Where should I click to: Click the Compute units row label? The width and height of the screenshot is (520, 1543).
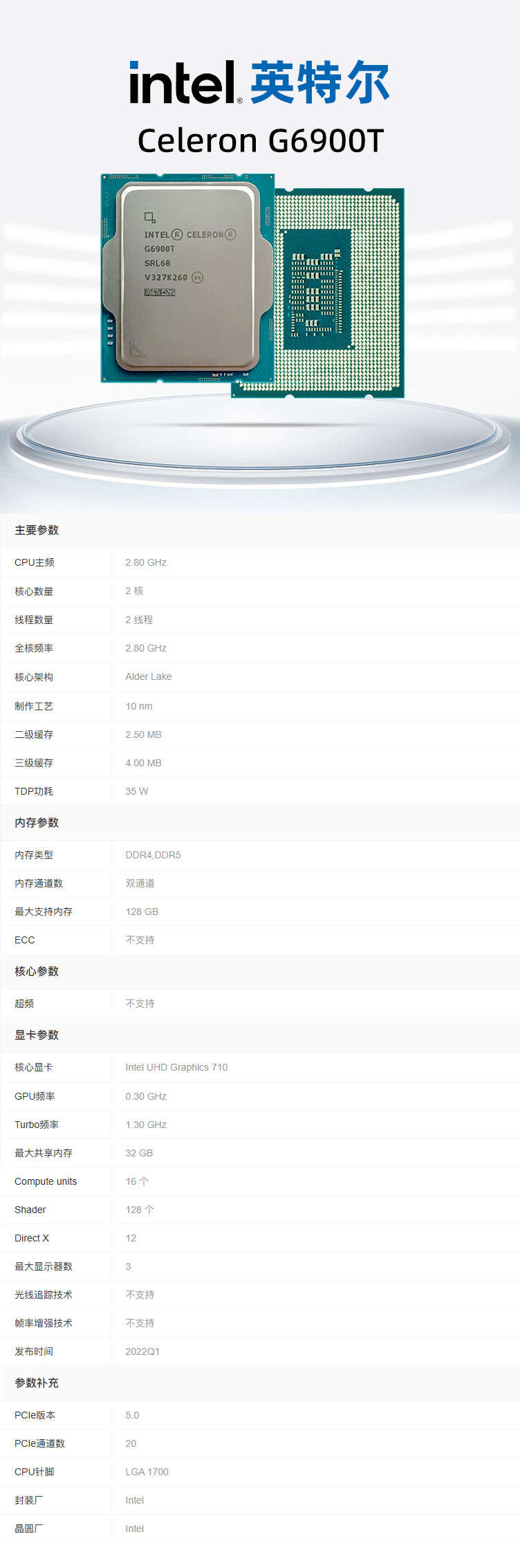(x=46, y=1181)
